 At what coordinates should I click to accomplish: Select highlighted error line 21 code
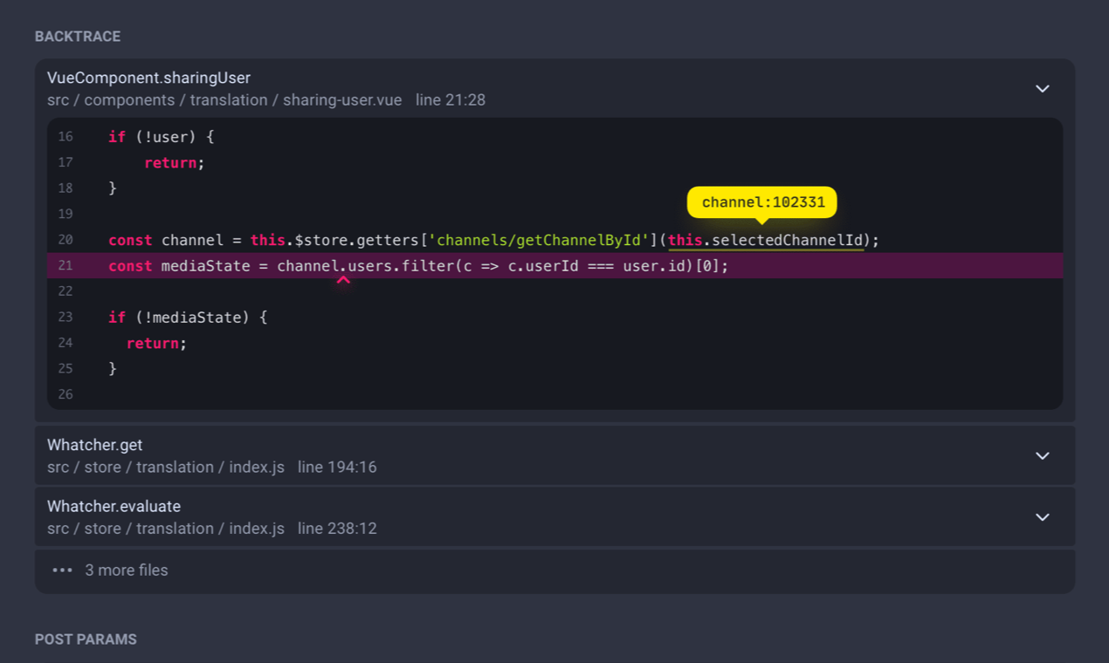pos(554,266)
